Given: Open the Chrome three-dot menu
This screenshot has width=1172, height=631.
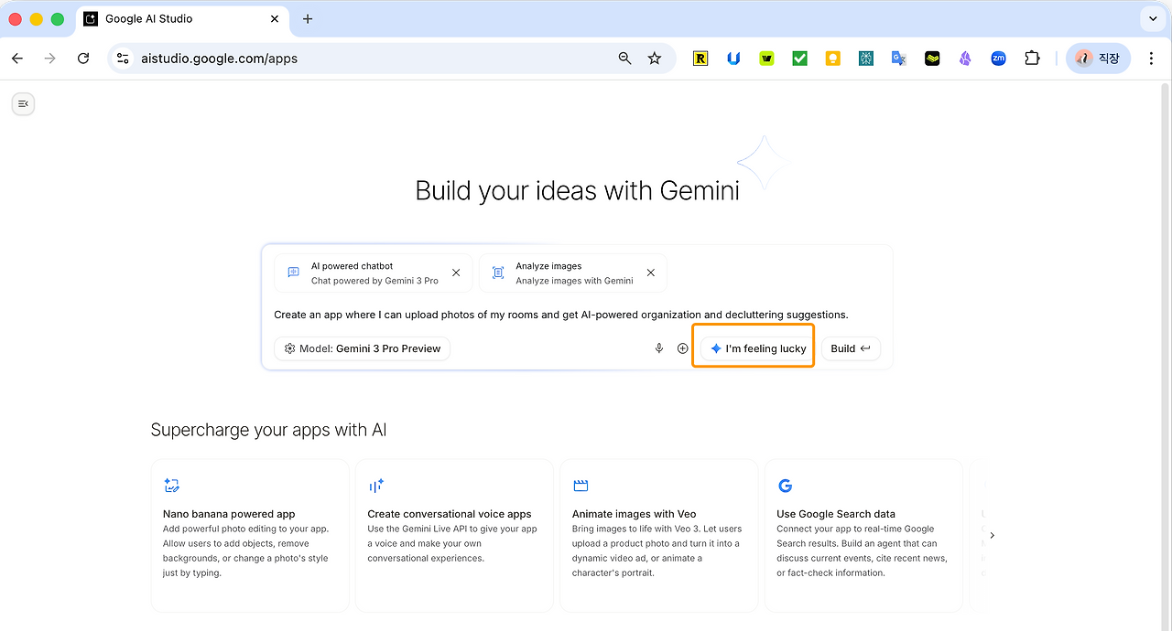Looking at the screenshot, I should [x=1152, y=59].
